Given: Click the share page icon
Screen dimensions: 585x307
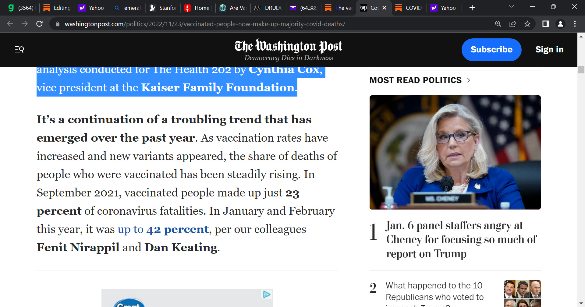Looking at the screenshot, I should pyautogui.click(x=513, y=24).
